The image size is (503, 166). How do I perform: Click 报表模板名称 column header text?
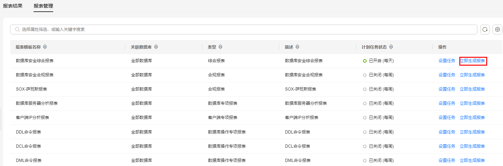click(28, 47)
